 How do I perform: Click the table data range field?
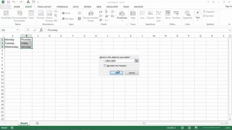coord(119,61)
